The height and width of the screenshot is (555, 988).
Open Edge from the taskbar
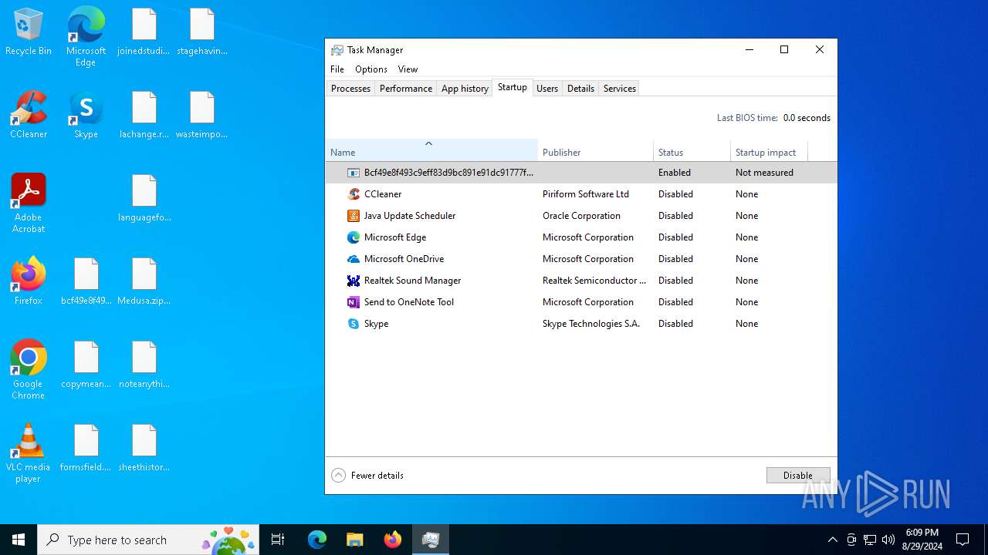(317, 540)
